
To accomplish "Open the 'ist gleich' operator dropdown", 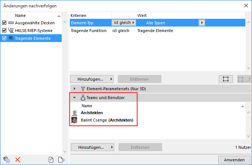I will pos(124,23).
